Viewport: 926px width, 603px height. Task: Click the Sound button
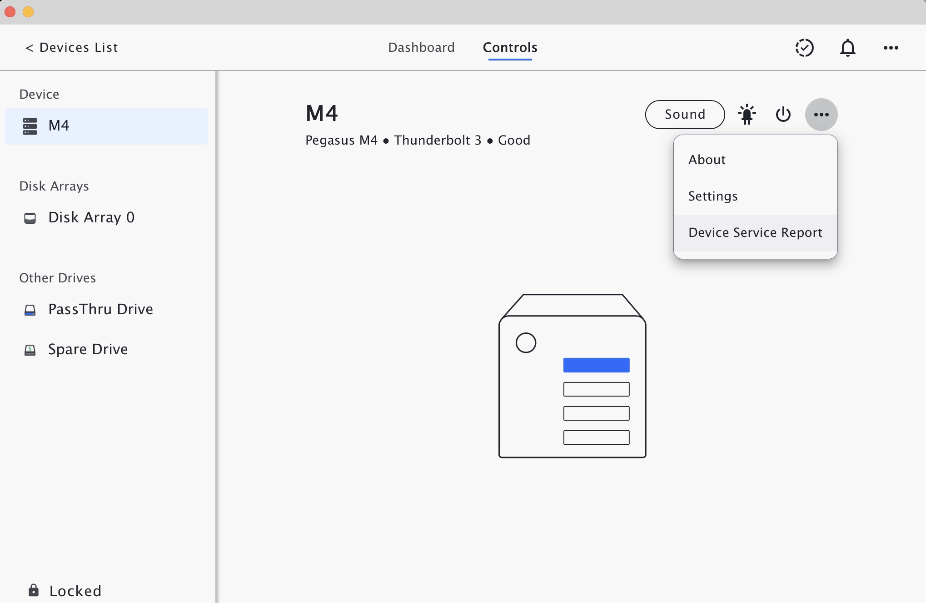point(685,115)
